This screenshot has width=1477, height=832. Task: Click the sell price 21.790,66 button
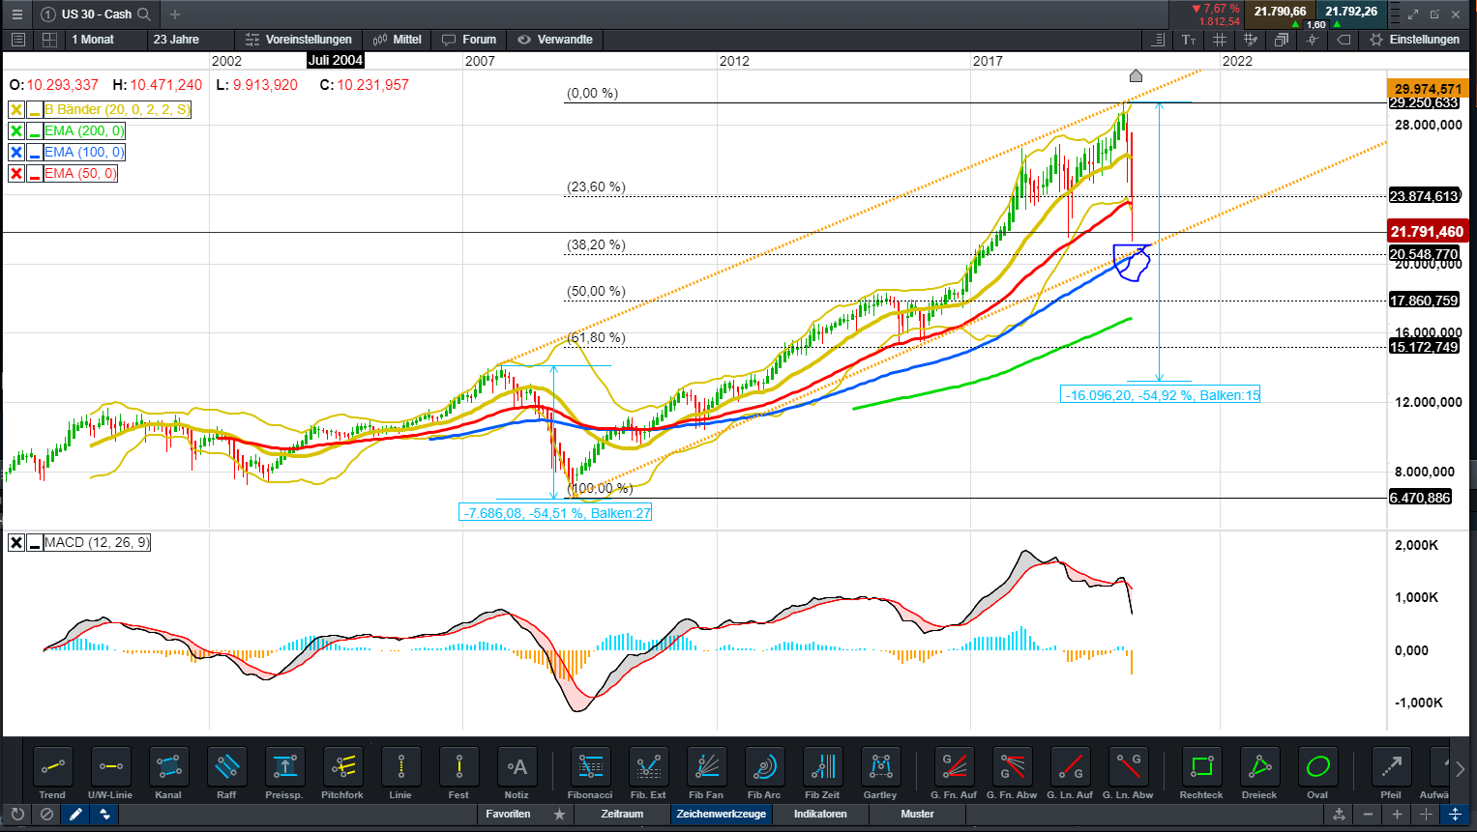[x=1280, y=12]
